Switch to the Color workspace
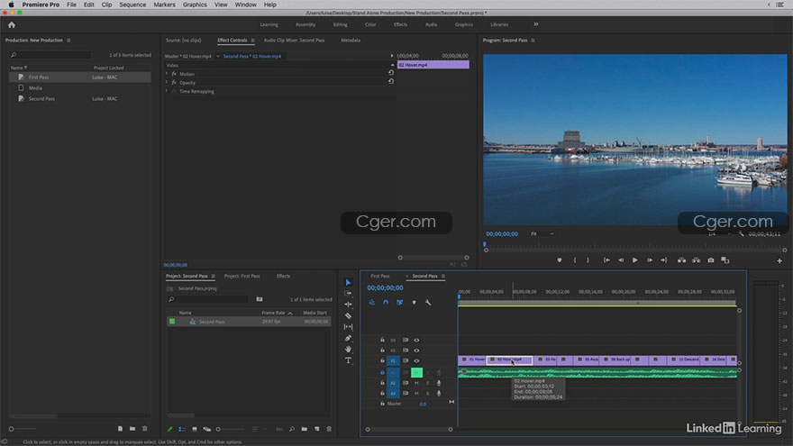The width and height of the screenshot is (793, 446). (370, 24)
